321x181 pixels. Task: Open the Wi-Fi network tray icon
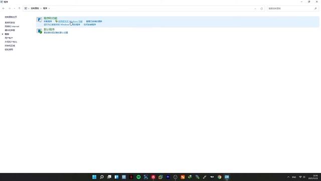point(300,177)
